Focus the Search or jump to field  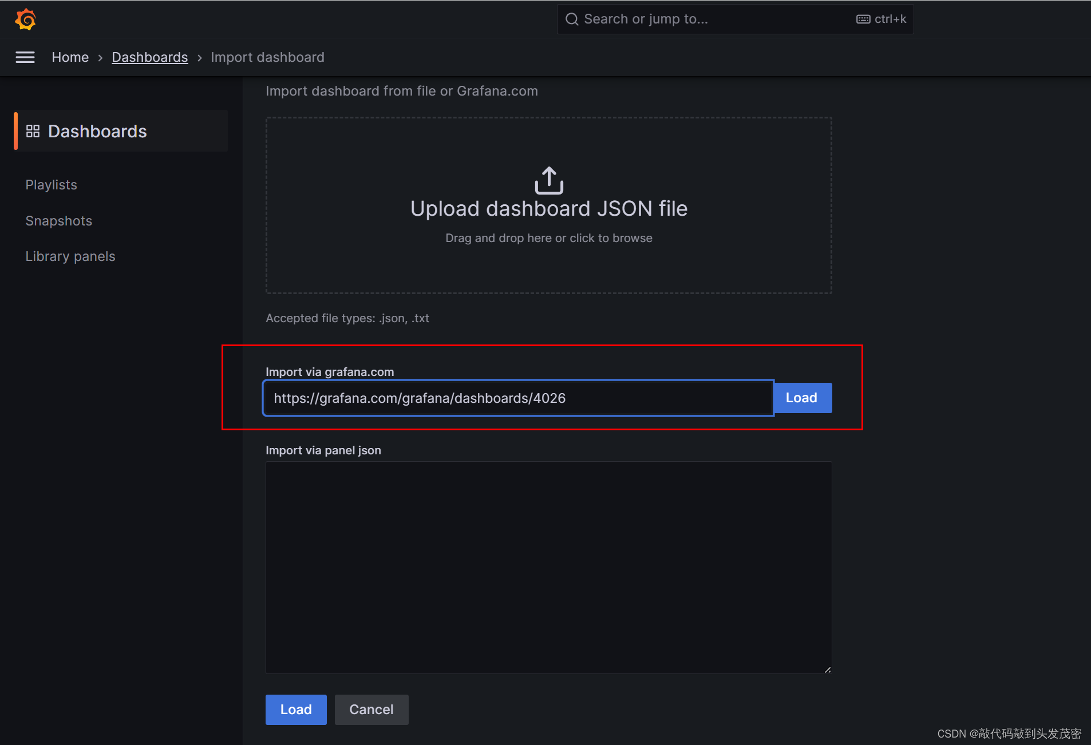coord(735,19)
